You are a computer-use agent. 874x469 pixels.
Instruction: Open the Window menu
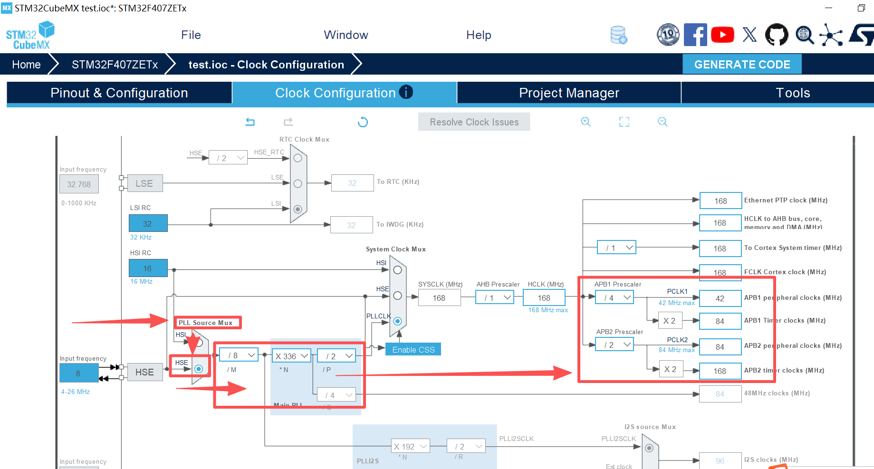click(x=346, y=35)
